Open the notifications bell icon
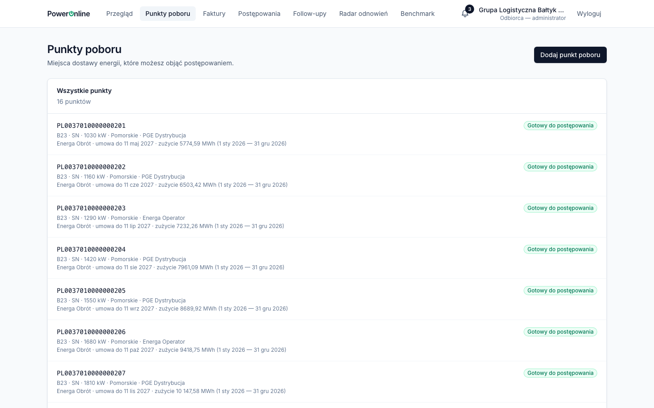The height and width of the screenshot is (408, 654). pos(465,14)
